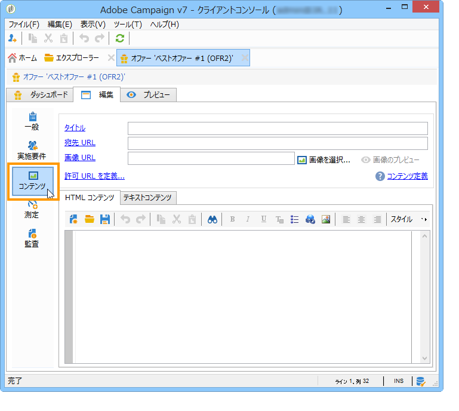Click the paste icon in the HTML editor toolbar
459x411 pixels.
192,219
